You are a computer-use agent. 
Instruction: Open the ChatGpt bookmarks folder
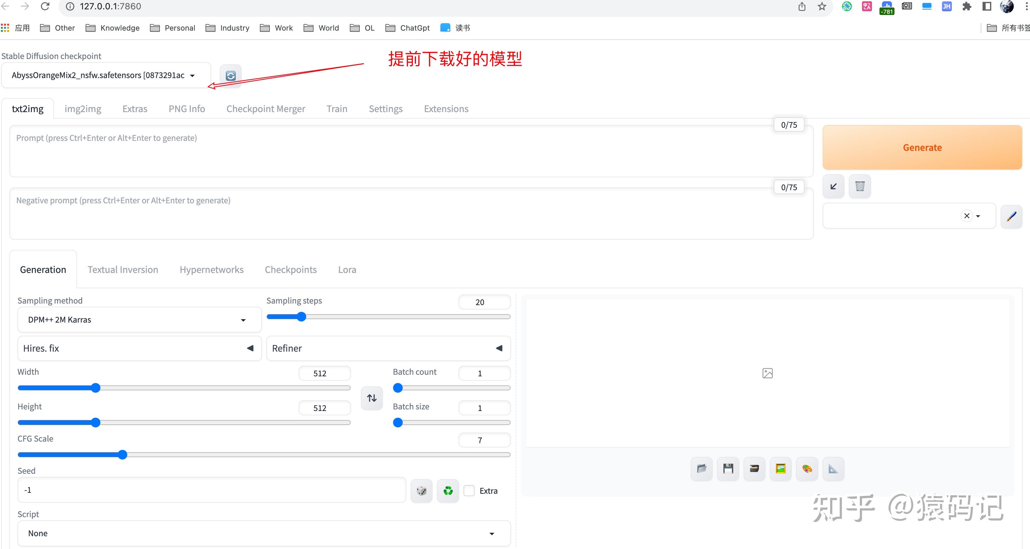pos(408,28)
